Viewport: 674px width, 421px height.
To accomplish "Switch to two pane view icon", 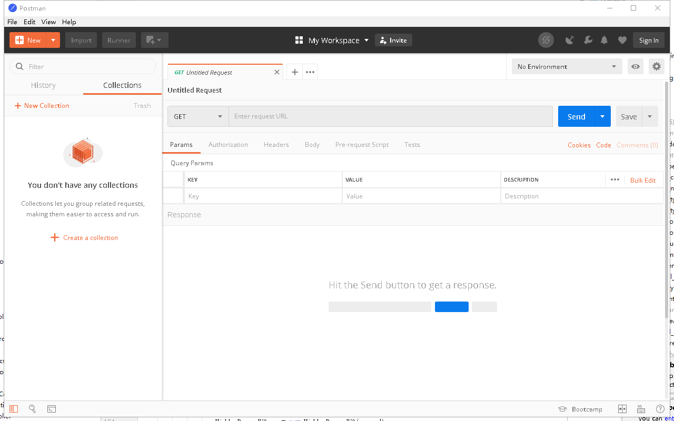I will click(622, 409).
